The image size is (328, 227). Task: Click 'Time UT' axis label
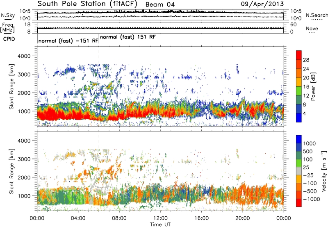160,224
